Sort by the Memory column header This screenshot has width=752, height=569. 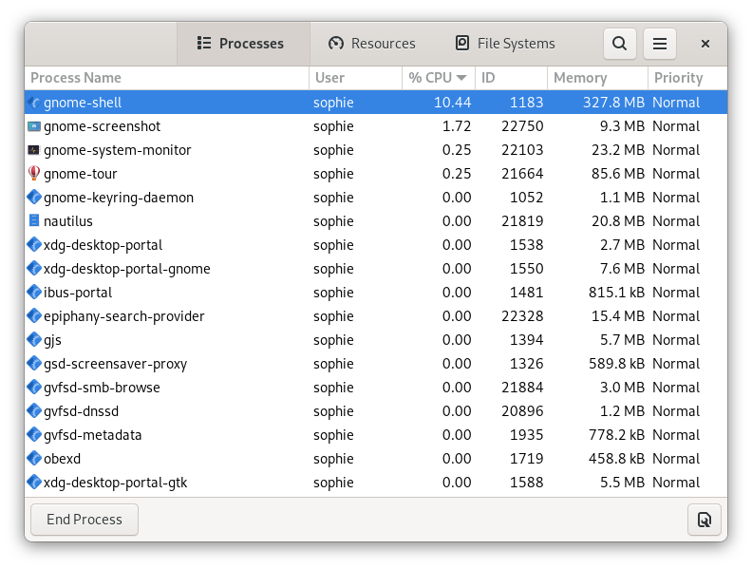coord(596,78)
